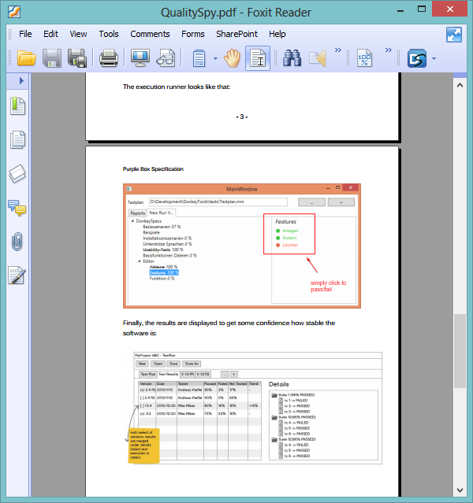
Task: Open the Comments menu
Action: pos(150,34)
